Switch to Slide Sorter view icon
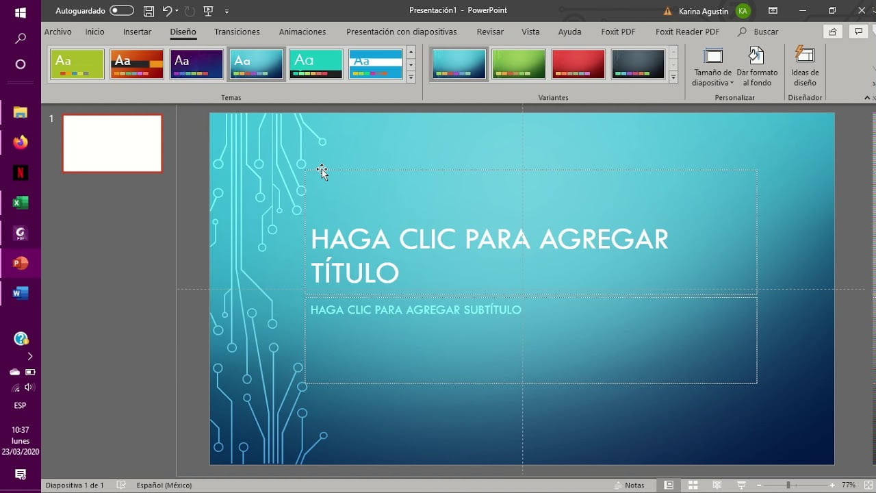This screenshot has height=493, width=876. pyautogui.click(x=693, y=485)
